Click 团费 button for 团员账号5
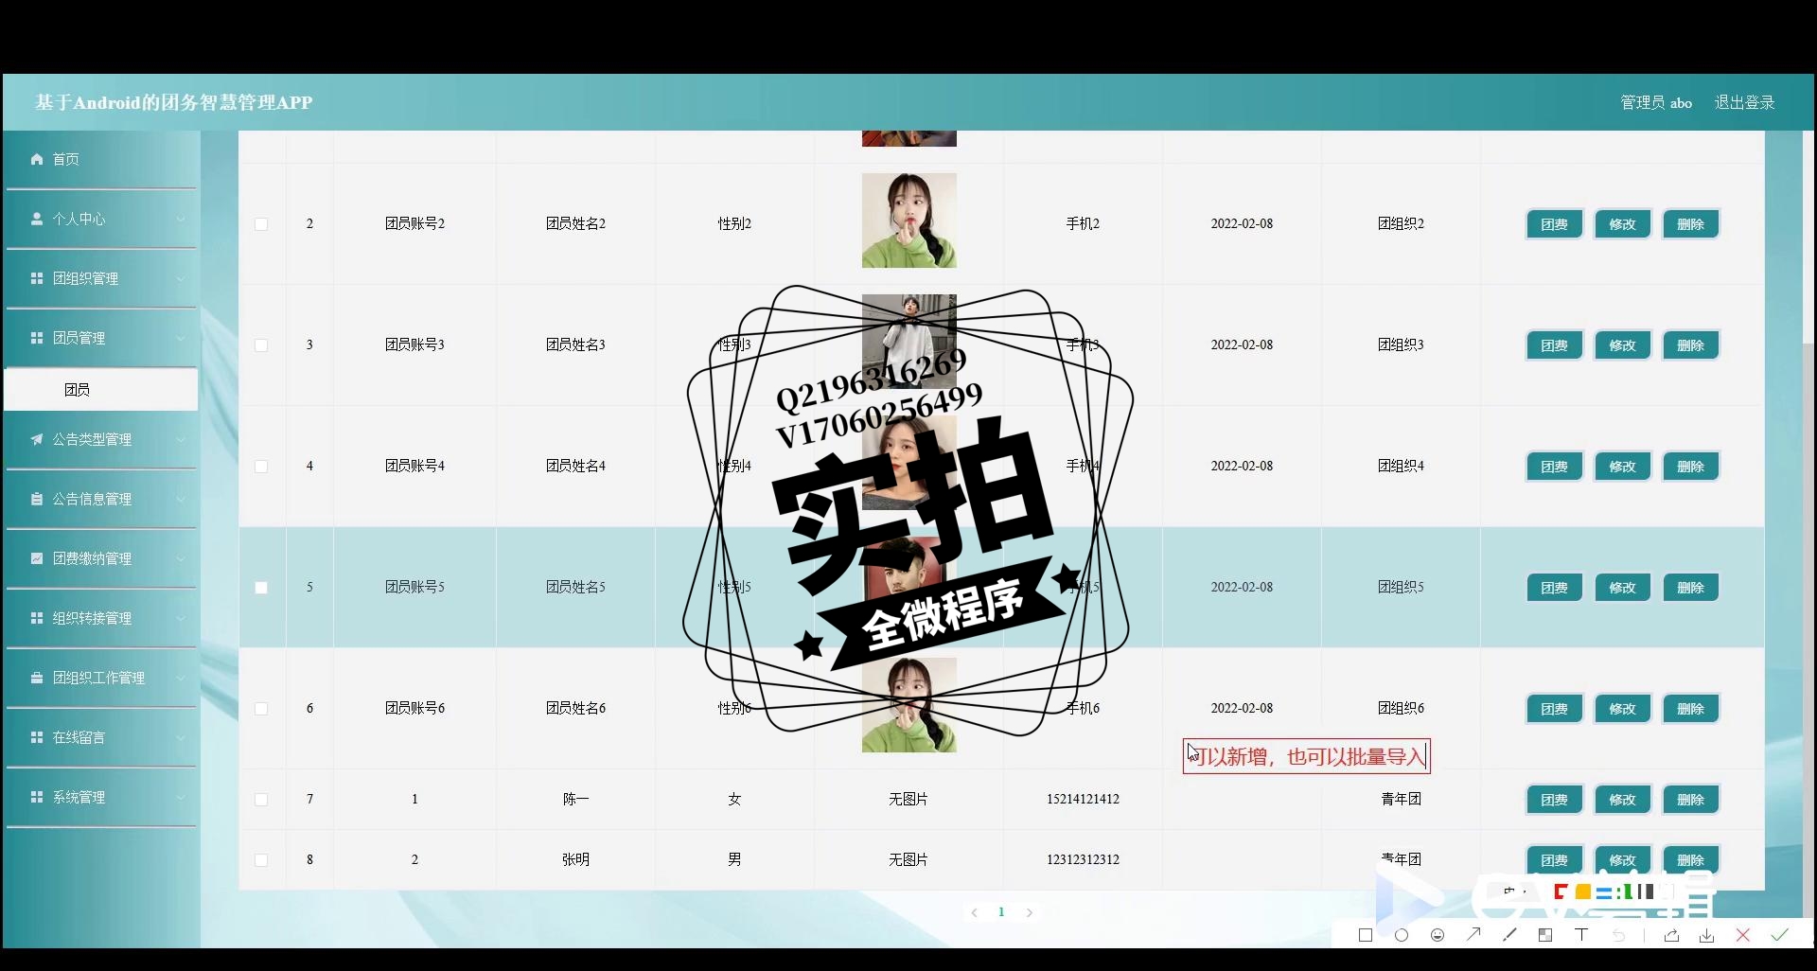 click(x=1554, y=588)
